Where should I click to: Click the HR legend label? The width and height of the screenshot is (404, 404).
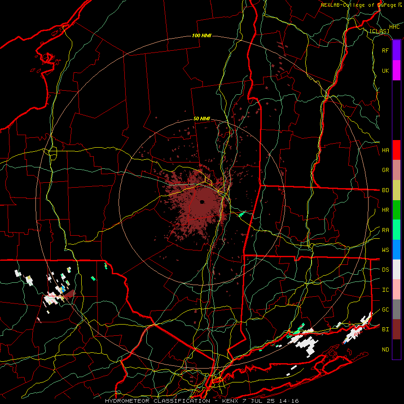[x=385, y=210]
